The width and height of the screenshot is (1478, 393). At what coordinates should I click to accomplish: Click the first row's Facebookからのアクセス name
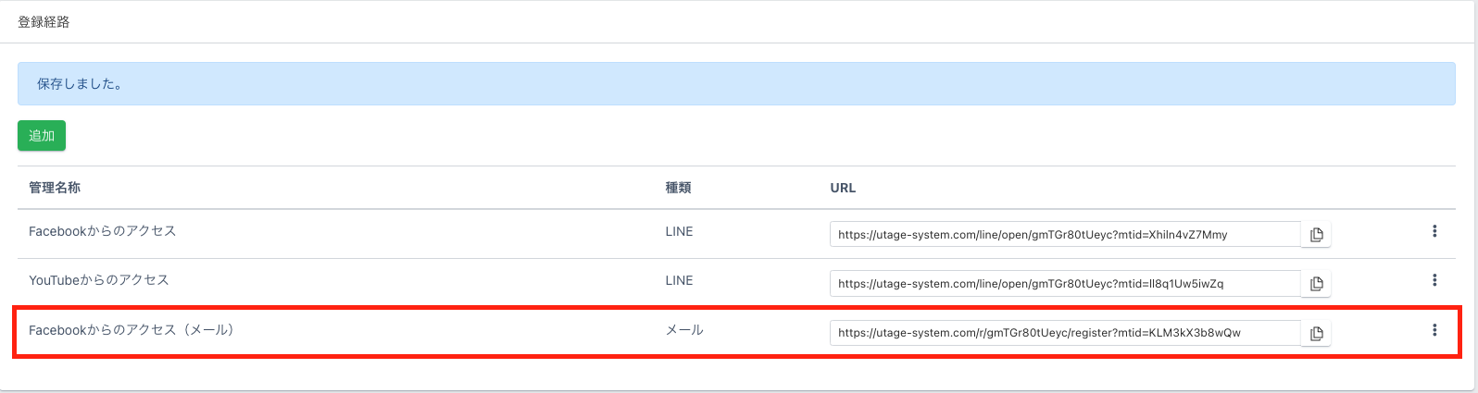click(102, 231)
